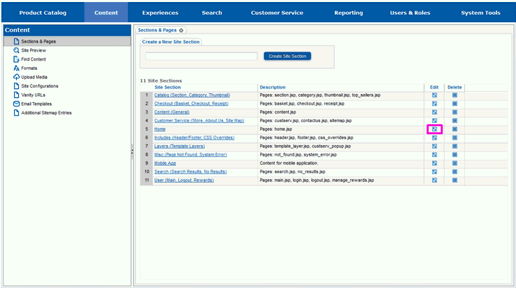The width and height of the screenshot is (516, 288).
Task: Open the Search top menu
Action: coord(212,13)
